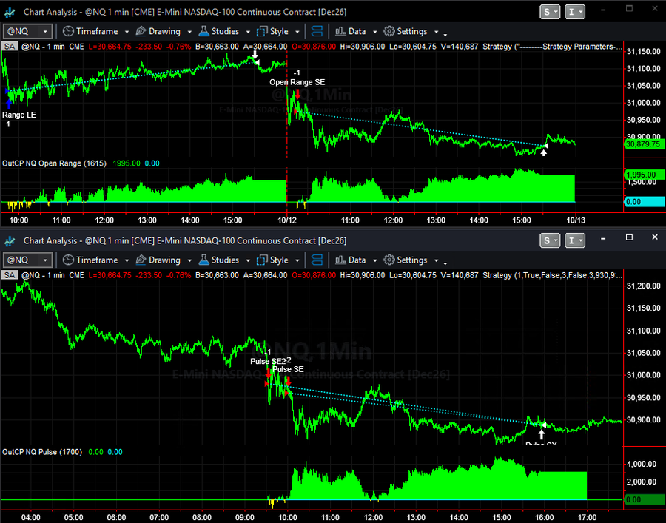Click the blue linking icon in bottom toolbar

pos(317,260)
